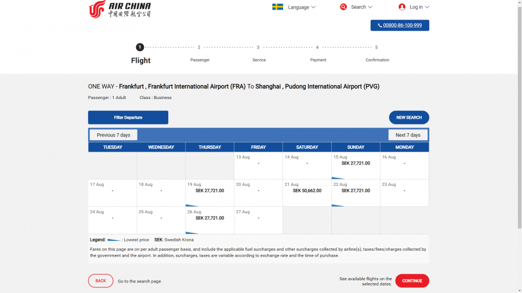Click the 23 Aug calendar cell
Viewport: 522px width, 293px height.
(404, 193)
